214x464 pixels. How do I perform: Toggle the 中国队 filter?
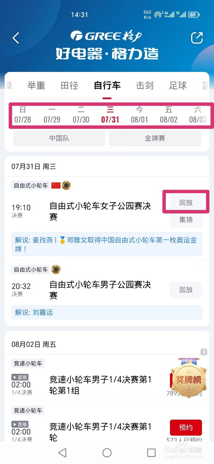pos(59,138)
